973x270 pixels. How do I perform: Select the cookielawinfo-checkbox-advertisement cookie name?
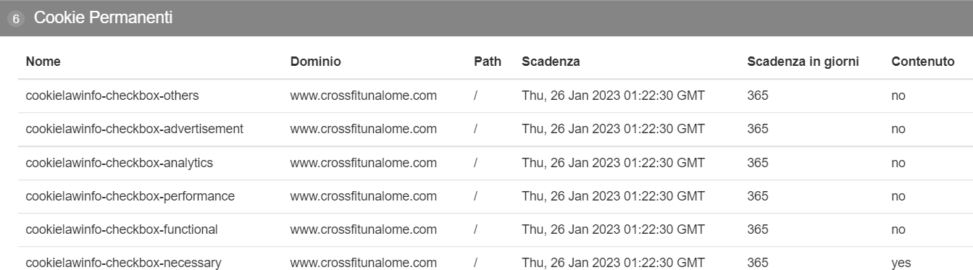pyautogui.click(x=135, y=129)
